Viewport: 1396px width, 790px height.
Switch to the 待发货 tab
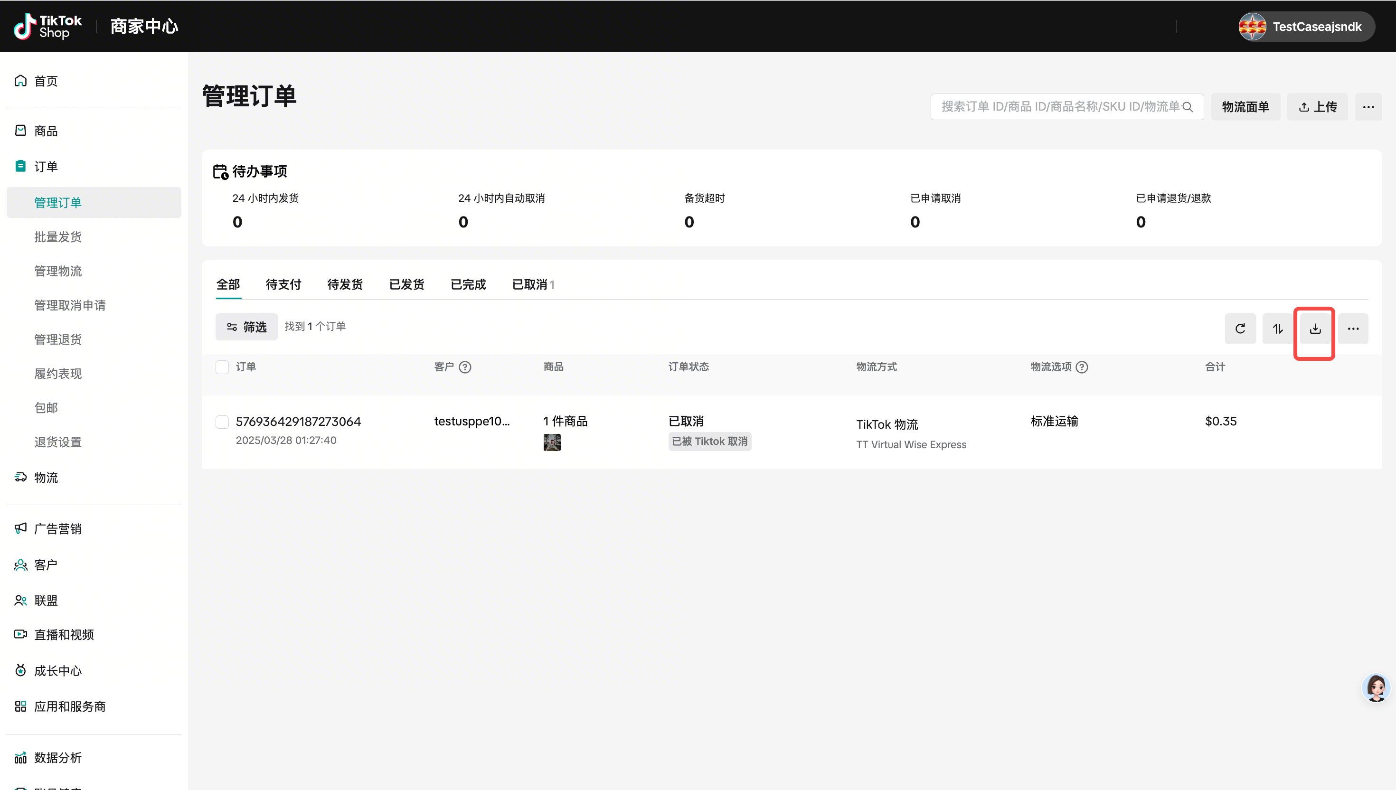[345, 284]
